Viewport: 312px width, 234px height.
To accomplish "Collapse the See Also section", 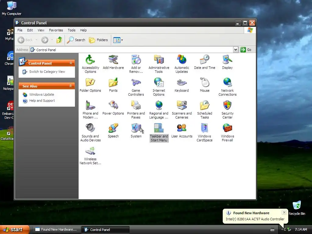I will click(x=71, y=86).
